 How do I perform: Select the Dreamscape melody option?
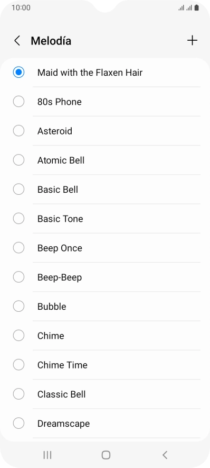(105, 423)
